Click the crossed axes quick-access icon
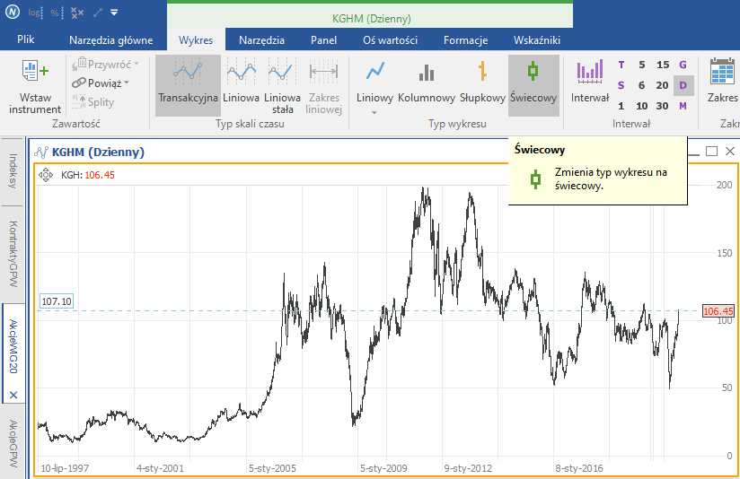The width and height of the screenshot is (740, 479). click(77, 13)
